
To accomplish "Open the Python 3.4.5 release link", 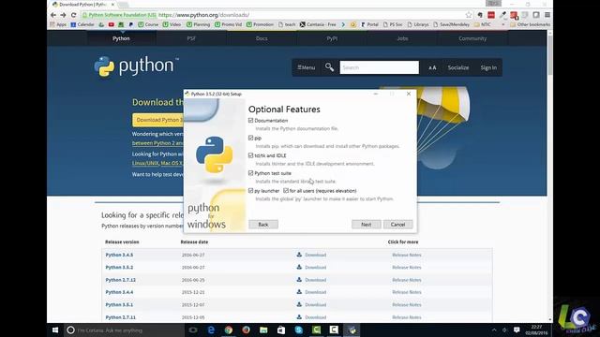I will click(119, 255).
